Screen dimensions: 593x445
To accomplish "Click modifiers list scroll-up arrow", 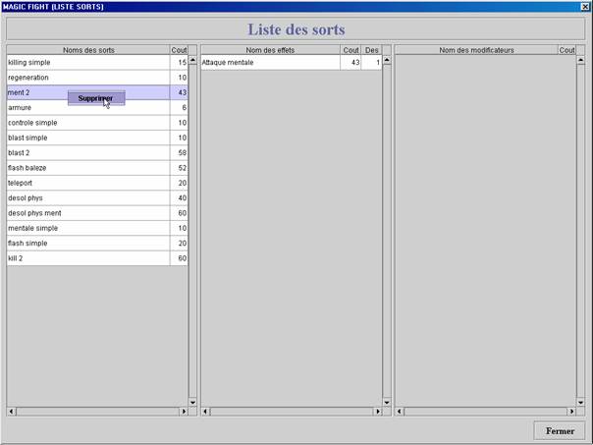I will pos(581,60).
